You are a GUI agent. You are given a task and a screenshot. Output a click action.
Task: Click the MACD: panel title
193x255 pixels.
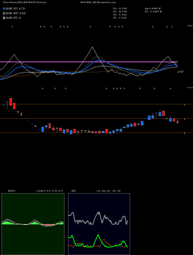pyautogui.click(x=12, y=191)
